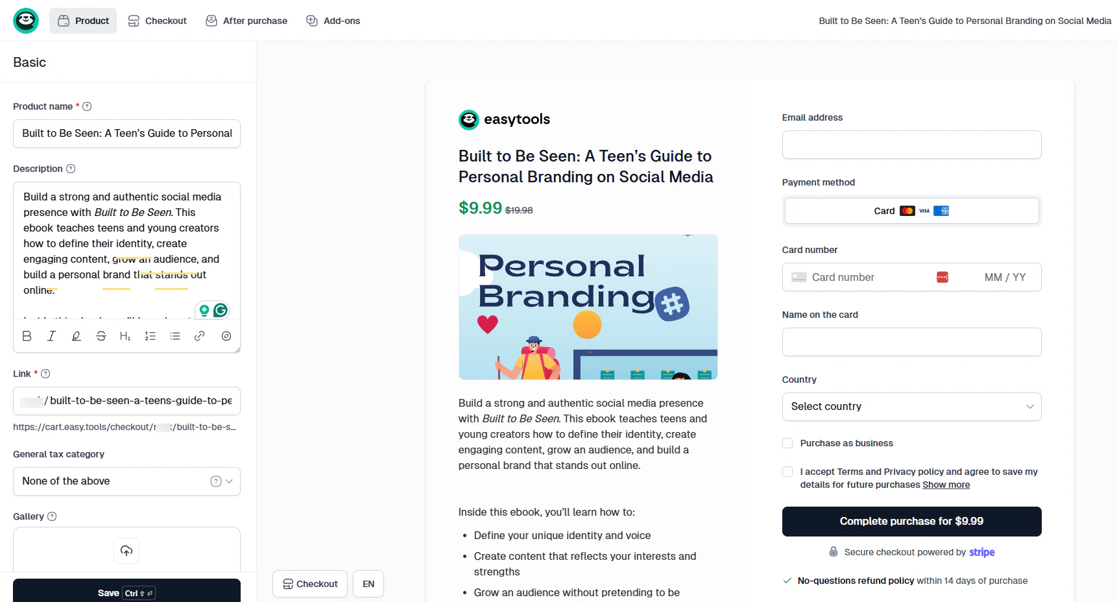Click the checkout URL text below Link field
The height and width of the screenshot is (602, 1117).
[x=125, y=427]
